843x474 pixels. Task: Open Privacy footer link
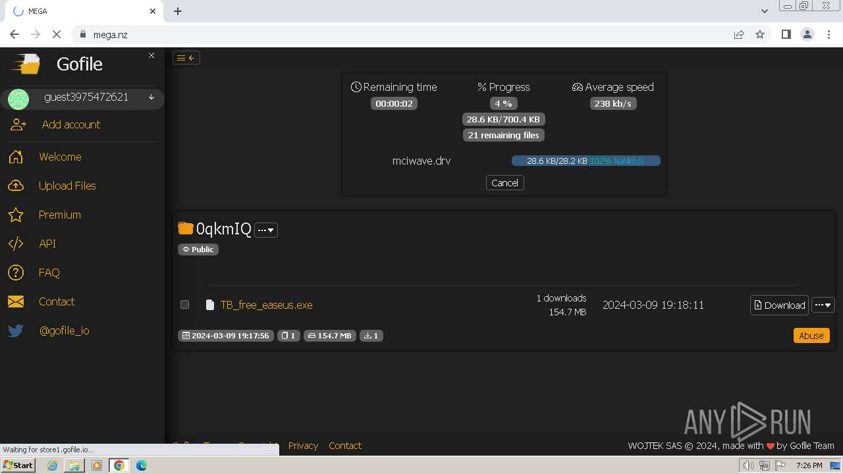click(x=303, y=446)
